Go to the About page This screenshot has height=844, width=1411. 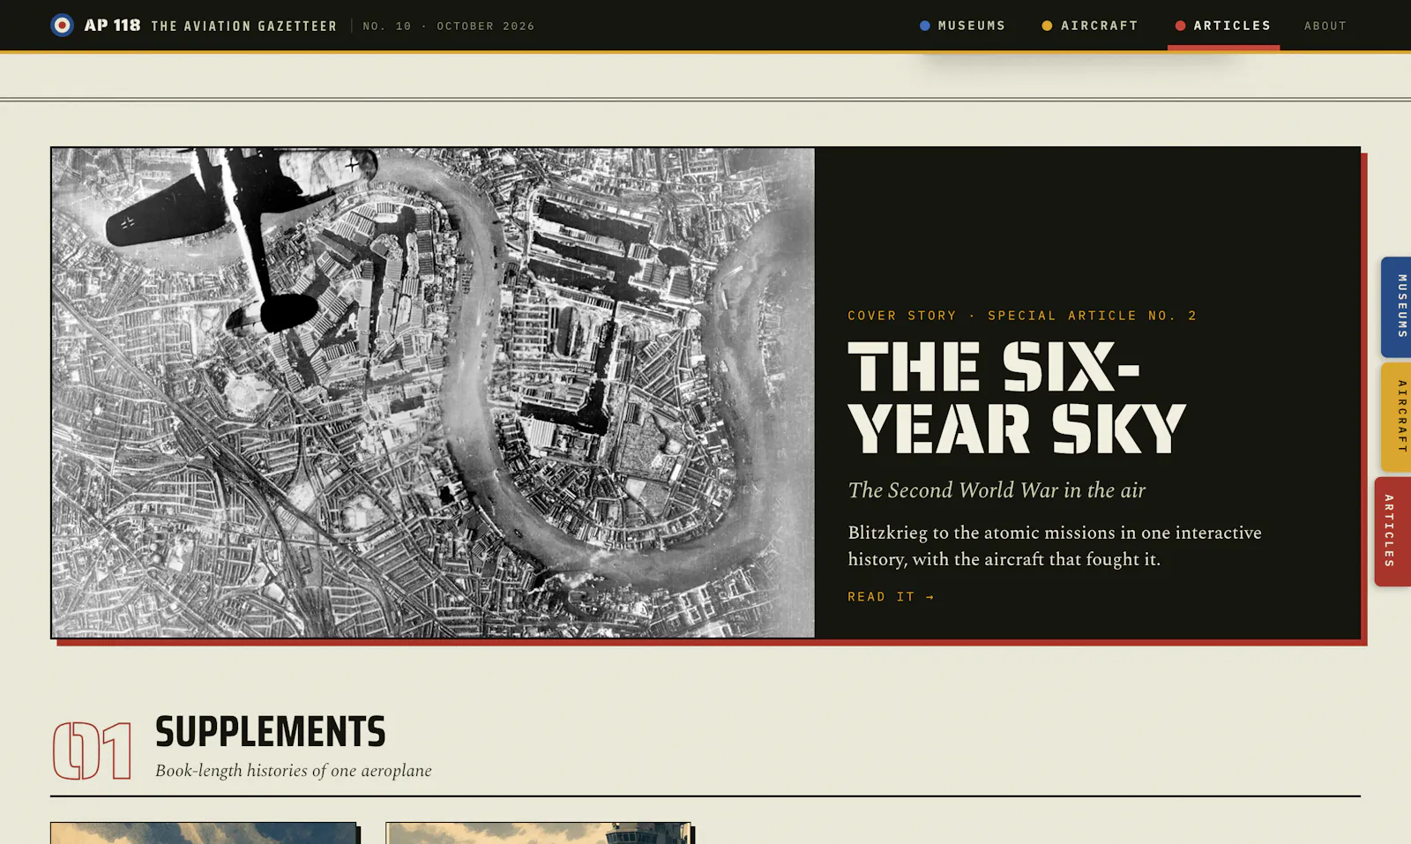click(1325, 26)
